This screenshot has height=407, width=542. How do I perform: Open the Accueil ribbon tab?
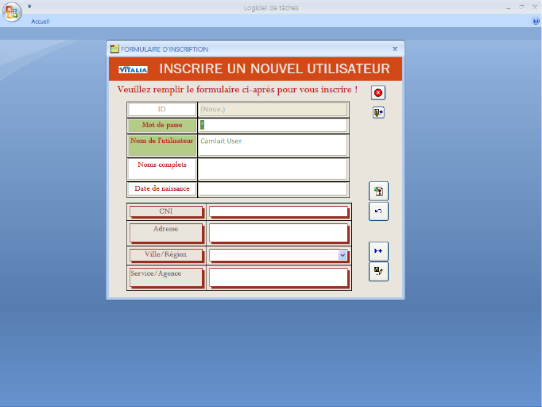tap(41, 21)
